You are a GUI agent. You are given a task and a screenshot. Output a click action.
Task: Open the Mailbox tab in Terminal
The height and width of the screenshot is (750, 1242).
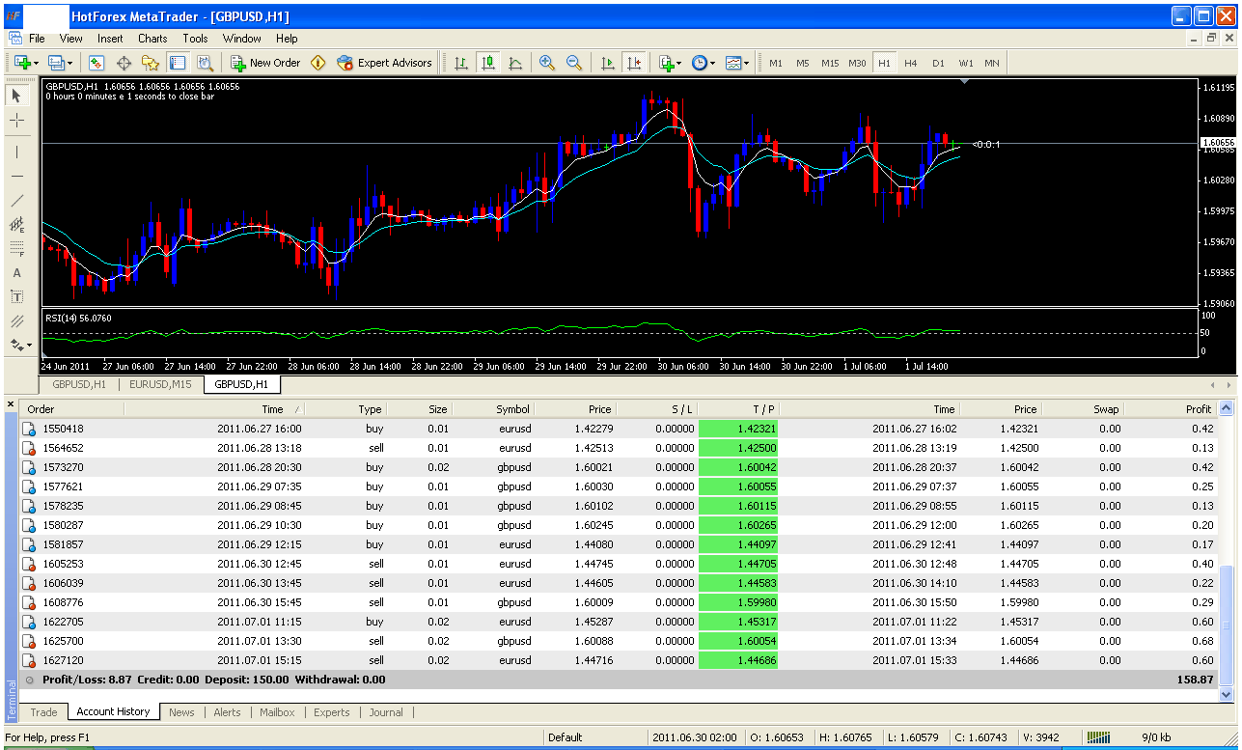click(277, 712)
